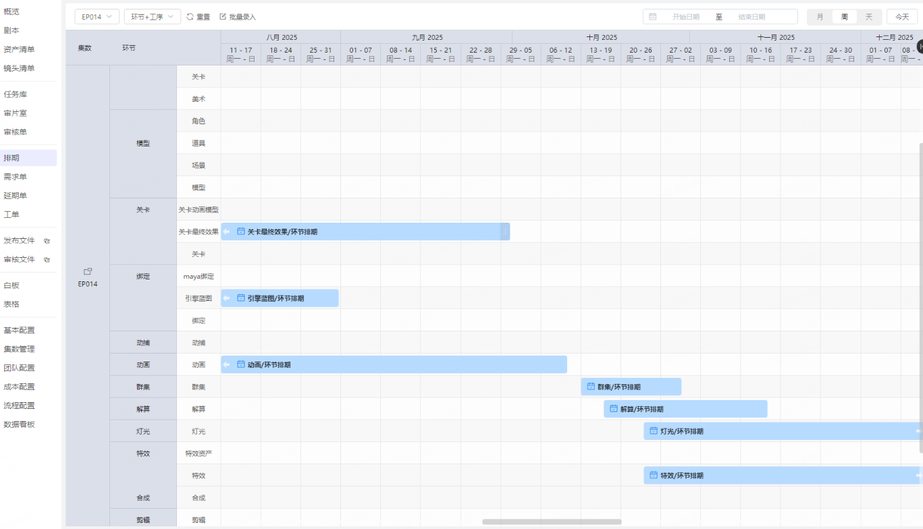This screenshot has width=923, height=529.
Task: Click calendar icon on 解算/环节排期 bar
Action: [614, 409]
